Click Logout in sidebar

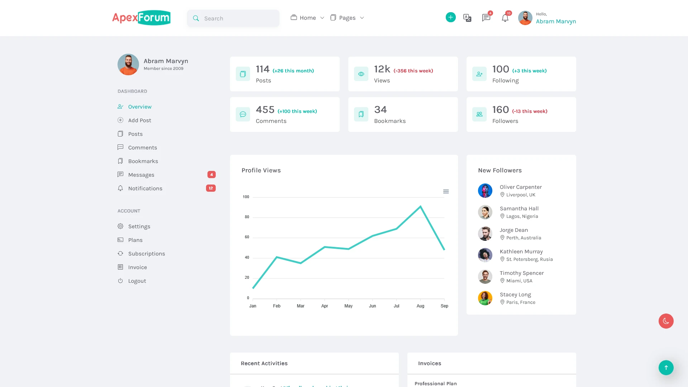pyautogui.click(x=137, y=281)
